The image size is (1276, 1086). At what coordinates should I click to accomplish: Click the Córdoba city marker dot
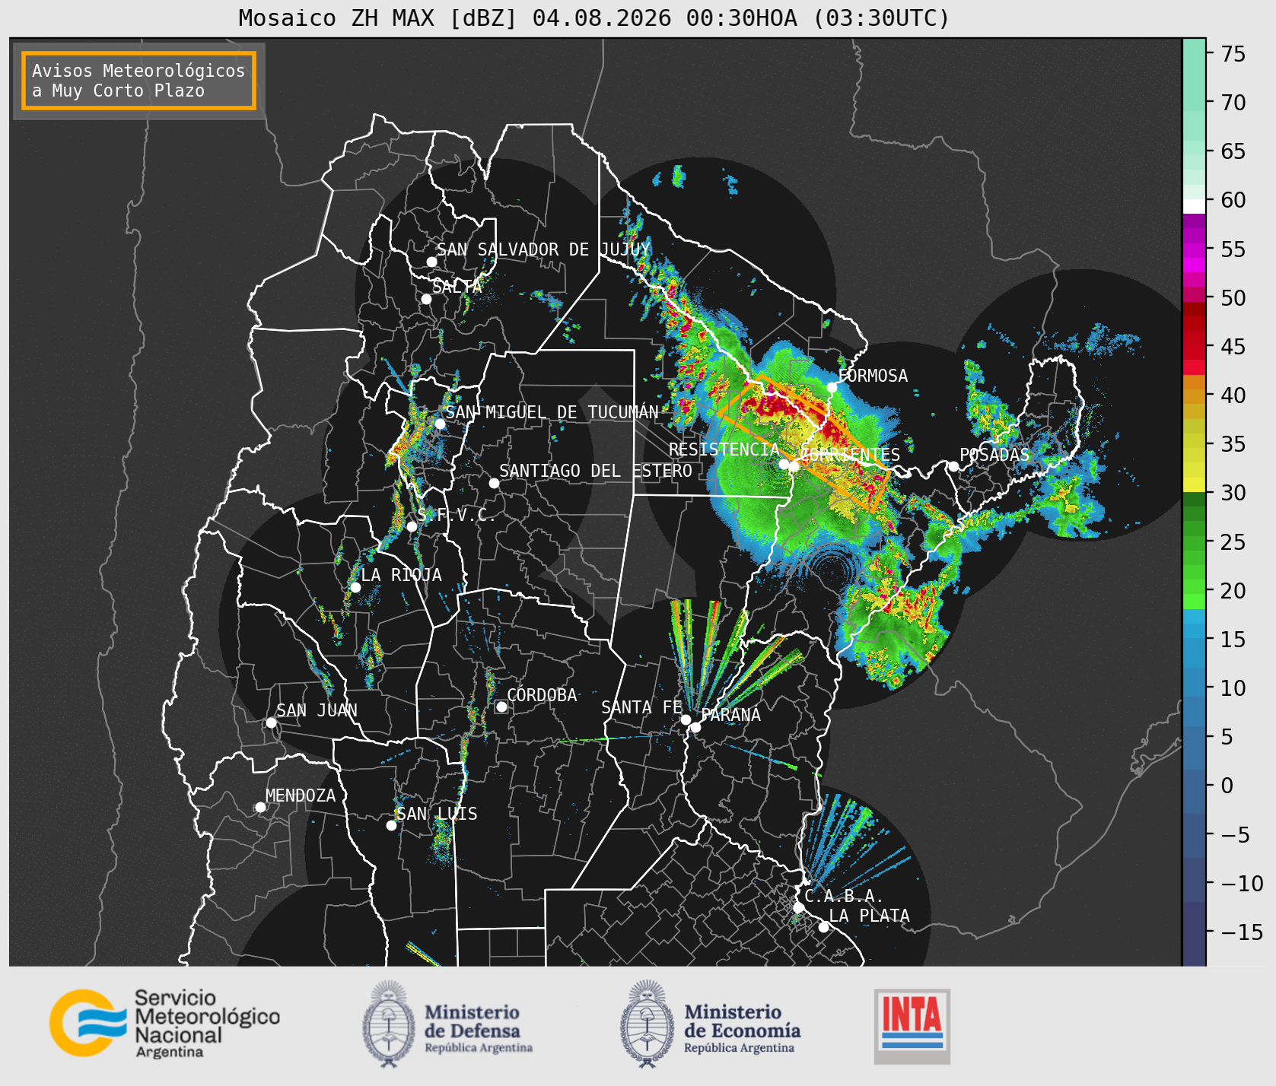501,707
